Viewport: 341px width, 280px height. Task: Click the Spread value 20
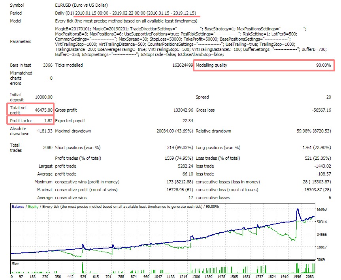329,97
